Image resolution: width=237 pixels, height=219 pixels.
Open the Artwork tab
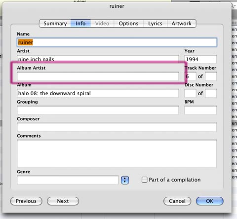click(182, 24)
